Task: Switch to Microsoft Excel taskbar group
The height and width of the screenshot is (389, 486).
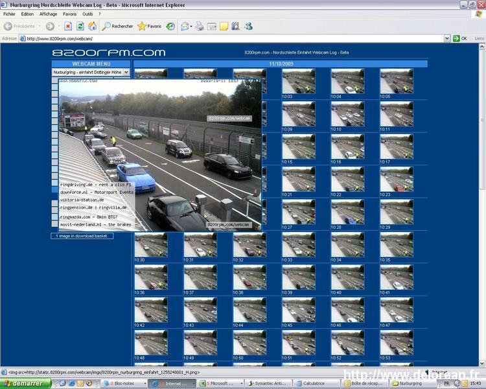Action: click(x=221, y=384)
